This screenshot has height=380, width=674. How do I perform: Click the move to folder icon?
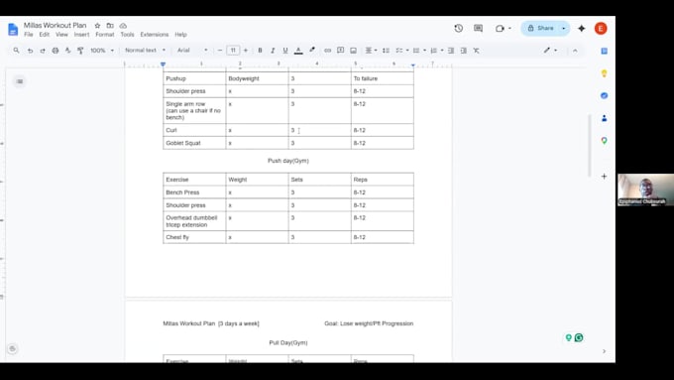(x=110, y=26)
